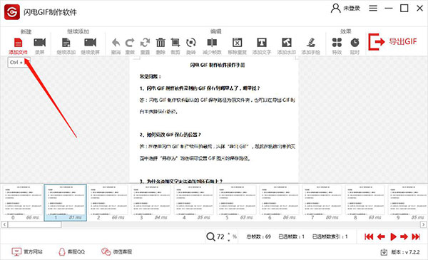This screenshot has width=428, height=260.
Task: Delete frame with the trash 删除 icon
Action: [160, 43]
